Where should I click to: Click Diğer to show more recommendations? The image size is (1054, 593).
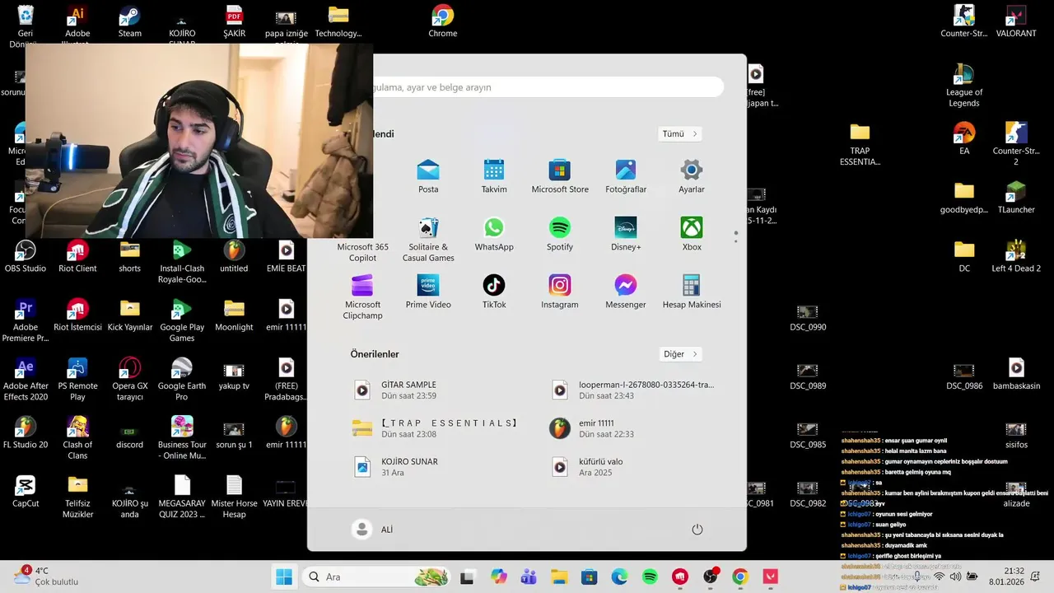tap(681, 354)
